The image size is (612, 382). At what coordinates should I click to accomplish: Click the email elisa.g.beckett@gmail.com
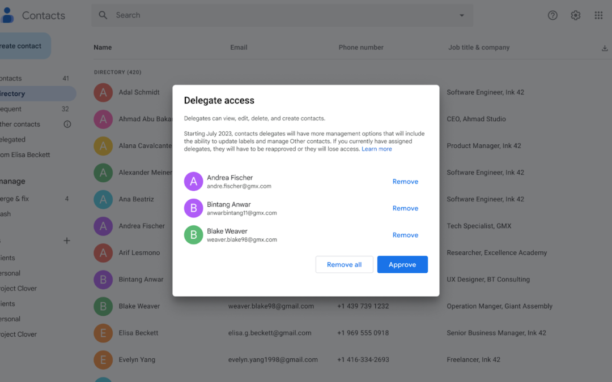click(270, 333)
